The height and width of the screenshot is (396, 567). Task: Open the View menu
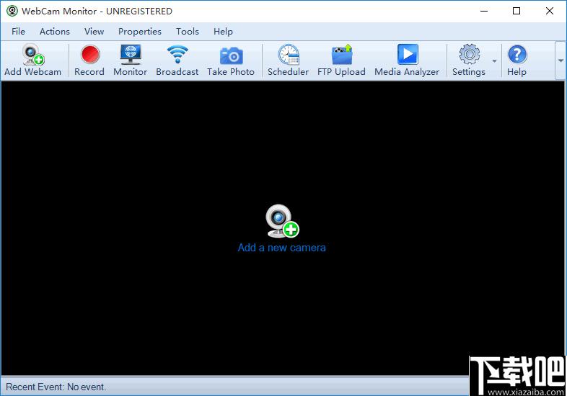(94, 32)
